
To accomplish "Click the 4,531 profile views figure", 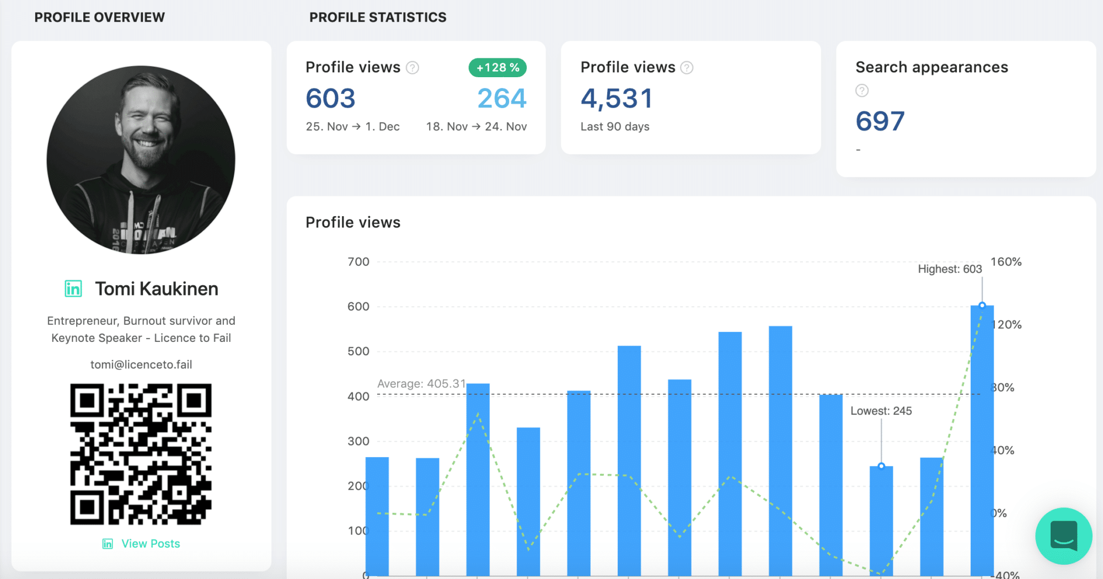I will coord(617,99).
